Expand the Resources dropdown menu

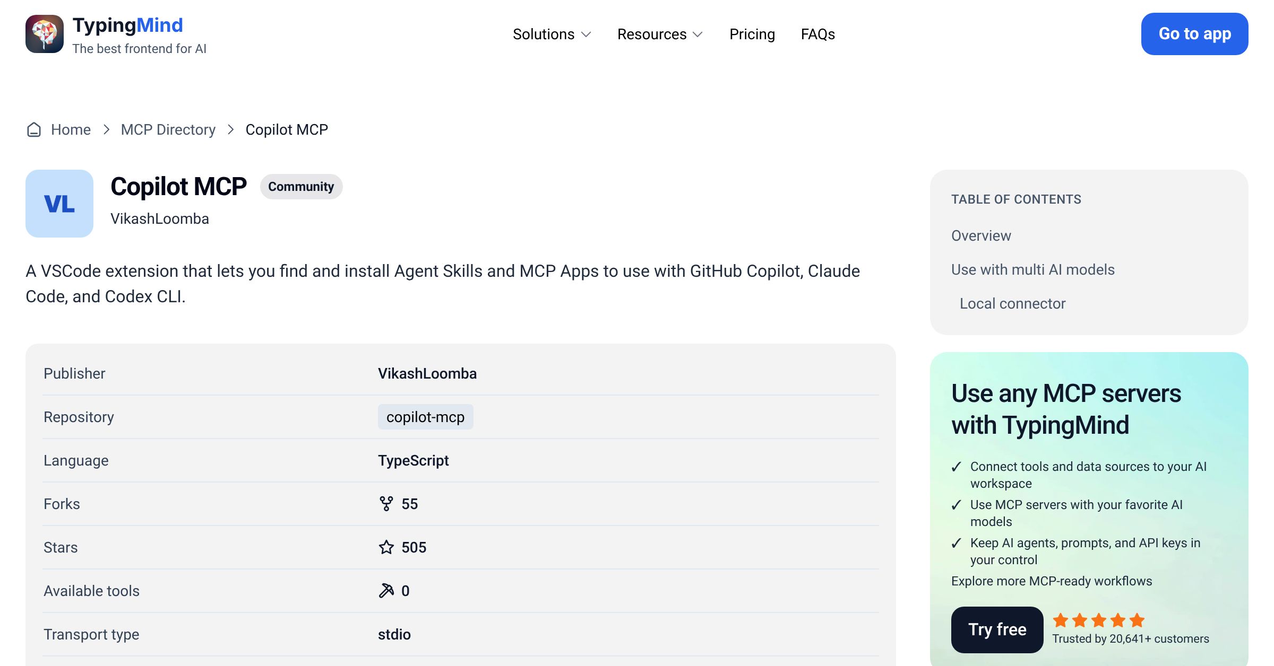click(660, 34)
